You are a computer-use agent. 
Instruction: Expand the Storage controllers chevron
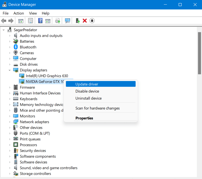coord(10,173)
